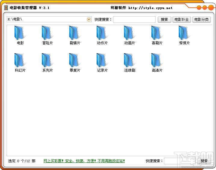
Task: Click the film strip app icon in title bar
Action: point(6,8)
